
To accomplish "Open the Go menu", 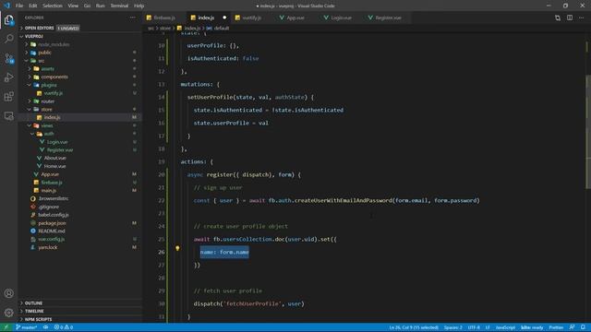I will pyautogui.click(x=87, y=6).
